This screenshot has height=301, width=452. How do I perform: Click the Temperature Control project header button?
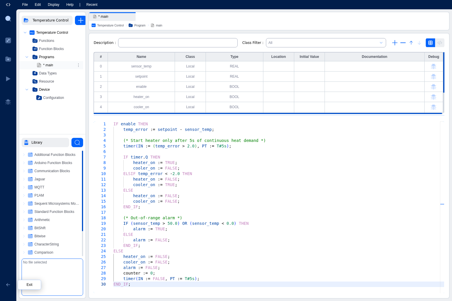click(47, 20)
